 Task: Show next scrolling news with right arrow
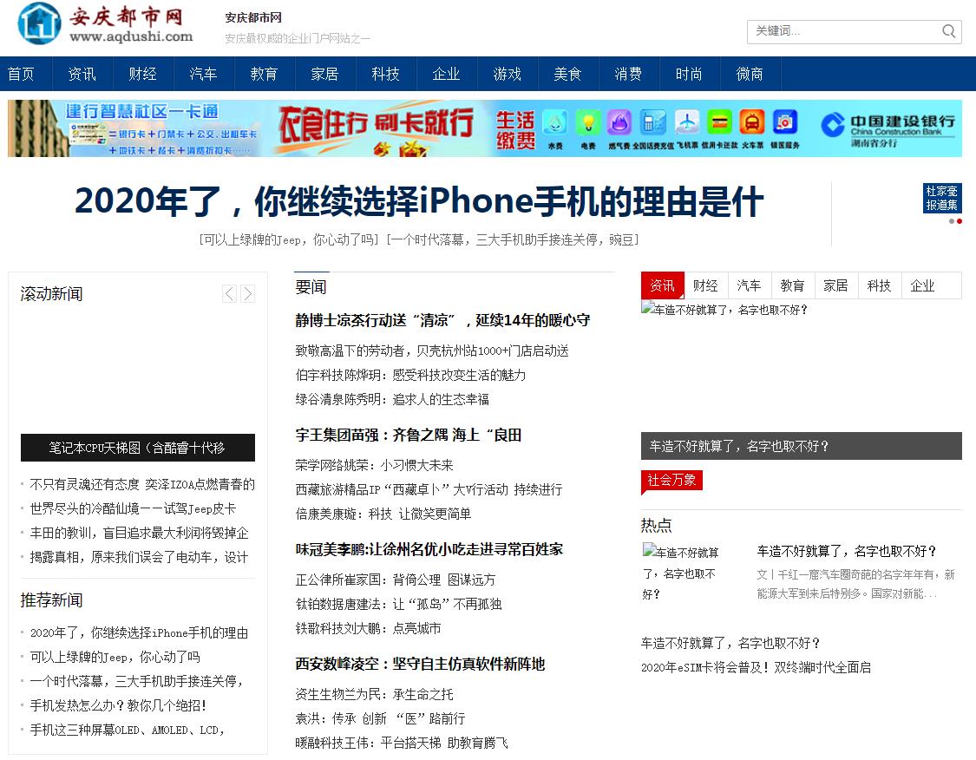248,294
